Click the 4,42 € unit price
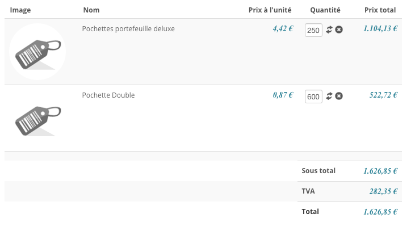Screen dimensions: 415x235 coord(283,29)
